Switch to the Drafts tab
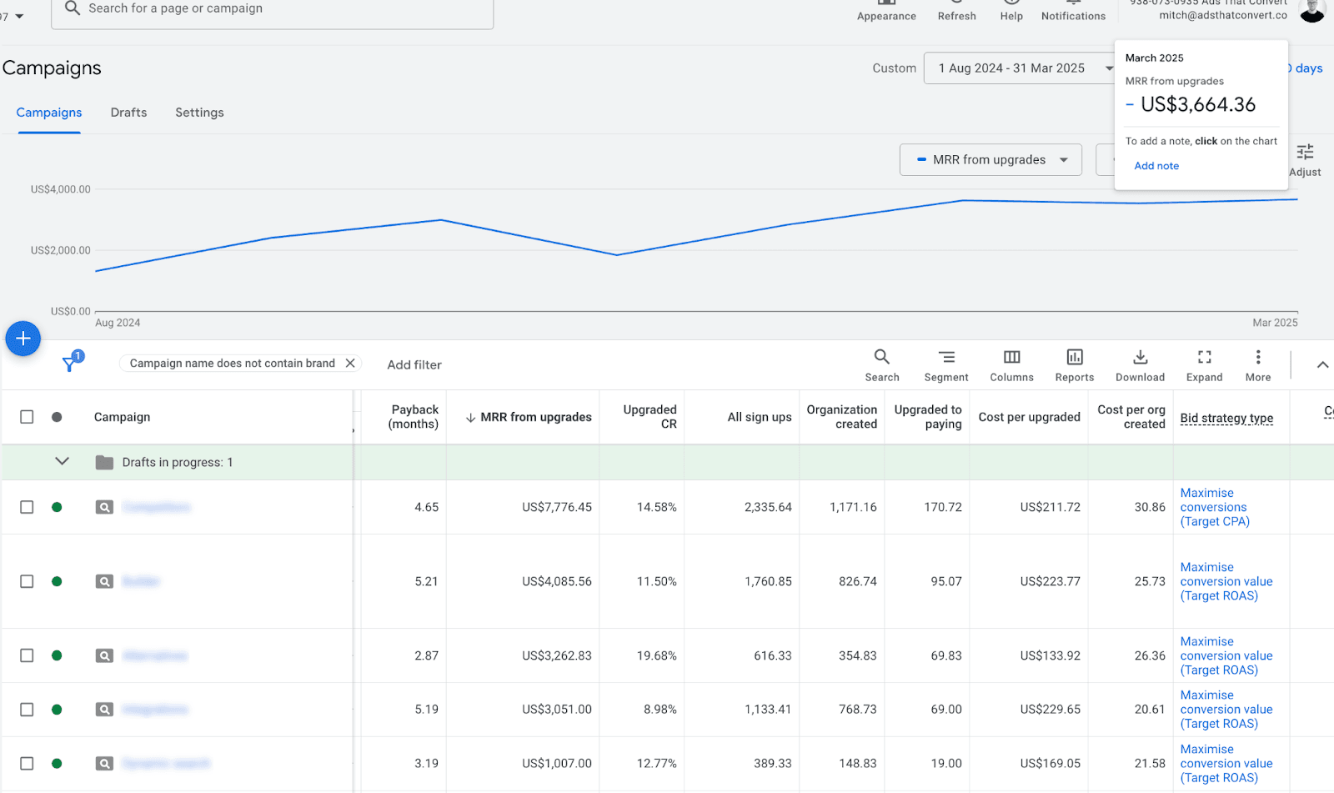The height and width of the screenshot is (793, 1334). point(128,112)
